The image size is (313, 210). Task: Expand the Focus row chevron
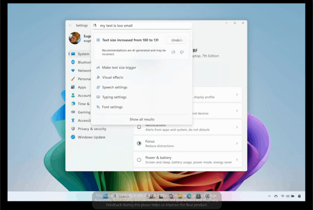237,143
